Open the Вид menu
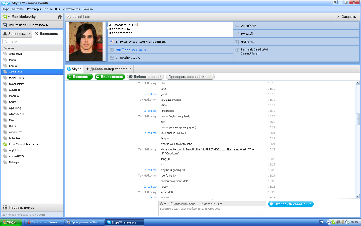361x226 pixels. coord(58,9)
